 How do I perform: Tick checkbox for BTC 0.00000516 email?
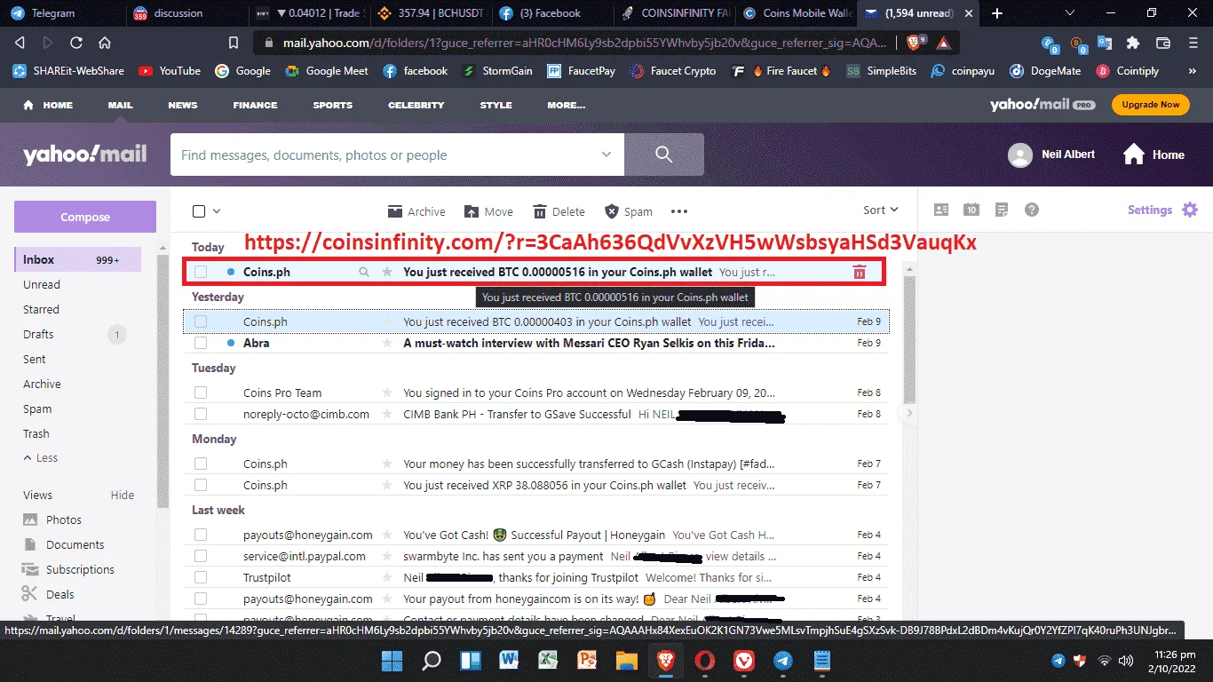201,272
